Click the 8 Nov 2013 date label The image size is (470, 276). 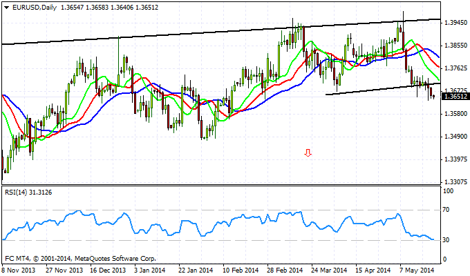19,270
